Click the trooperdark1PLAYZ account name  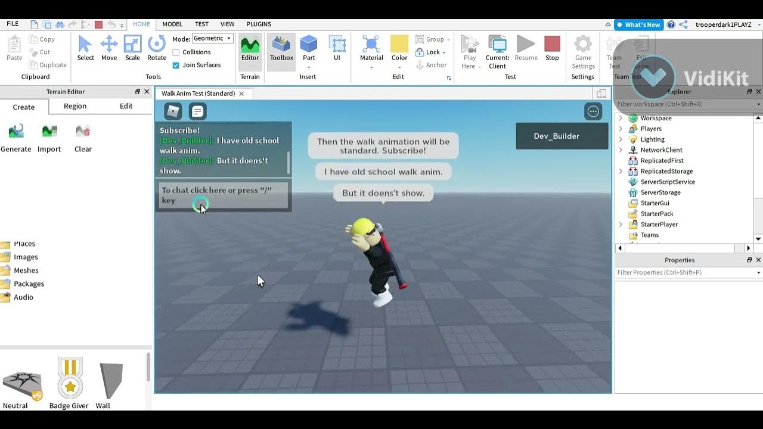click(x=724, y=24)
